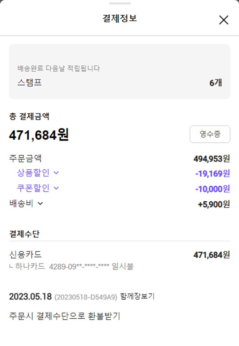The width and height of the screenshot is (239, 346).
Task: Close the 결제정보 sheet with X
Action: tap(224, 20)
